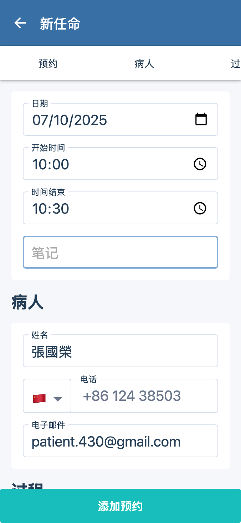This screenshot has height=523, width=241.
Task: Click the clock icon for 开始时间
Action: click(x=200, y=164)
